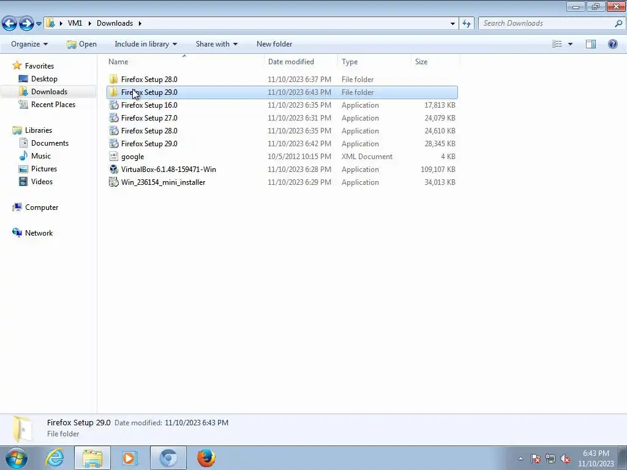627x470 pixels.
Task: Go forward with the Forward arrow button
Action: tap(26, 24)
